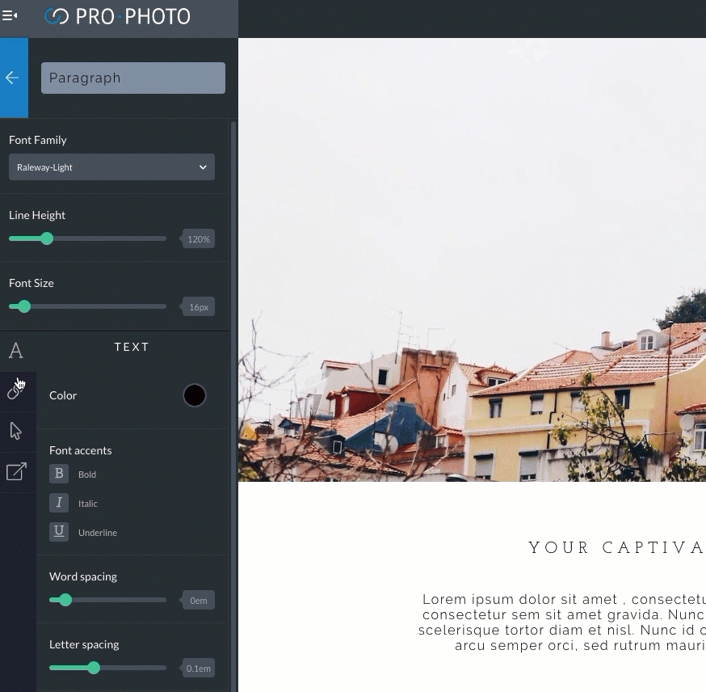Click the Font Size slider handle
706x692 pixels.
pyautogui.click(x=24, y=306)
